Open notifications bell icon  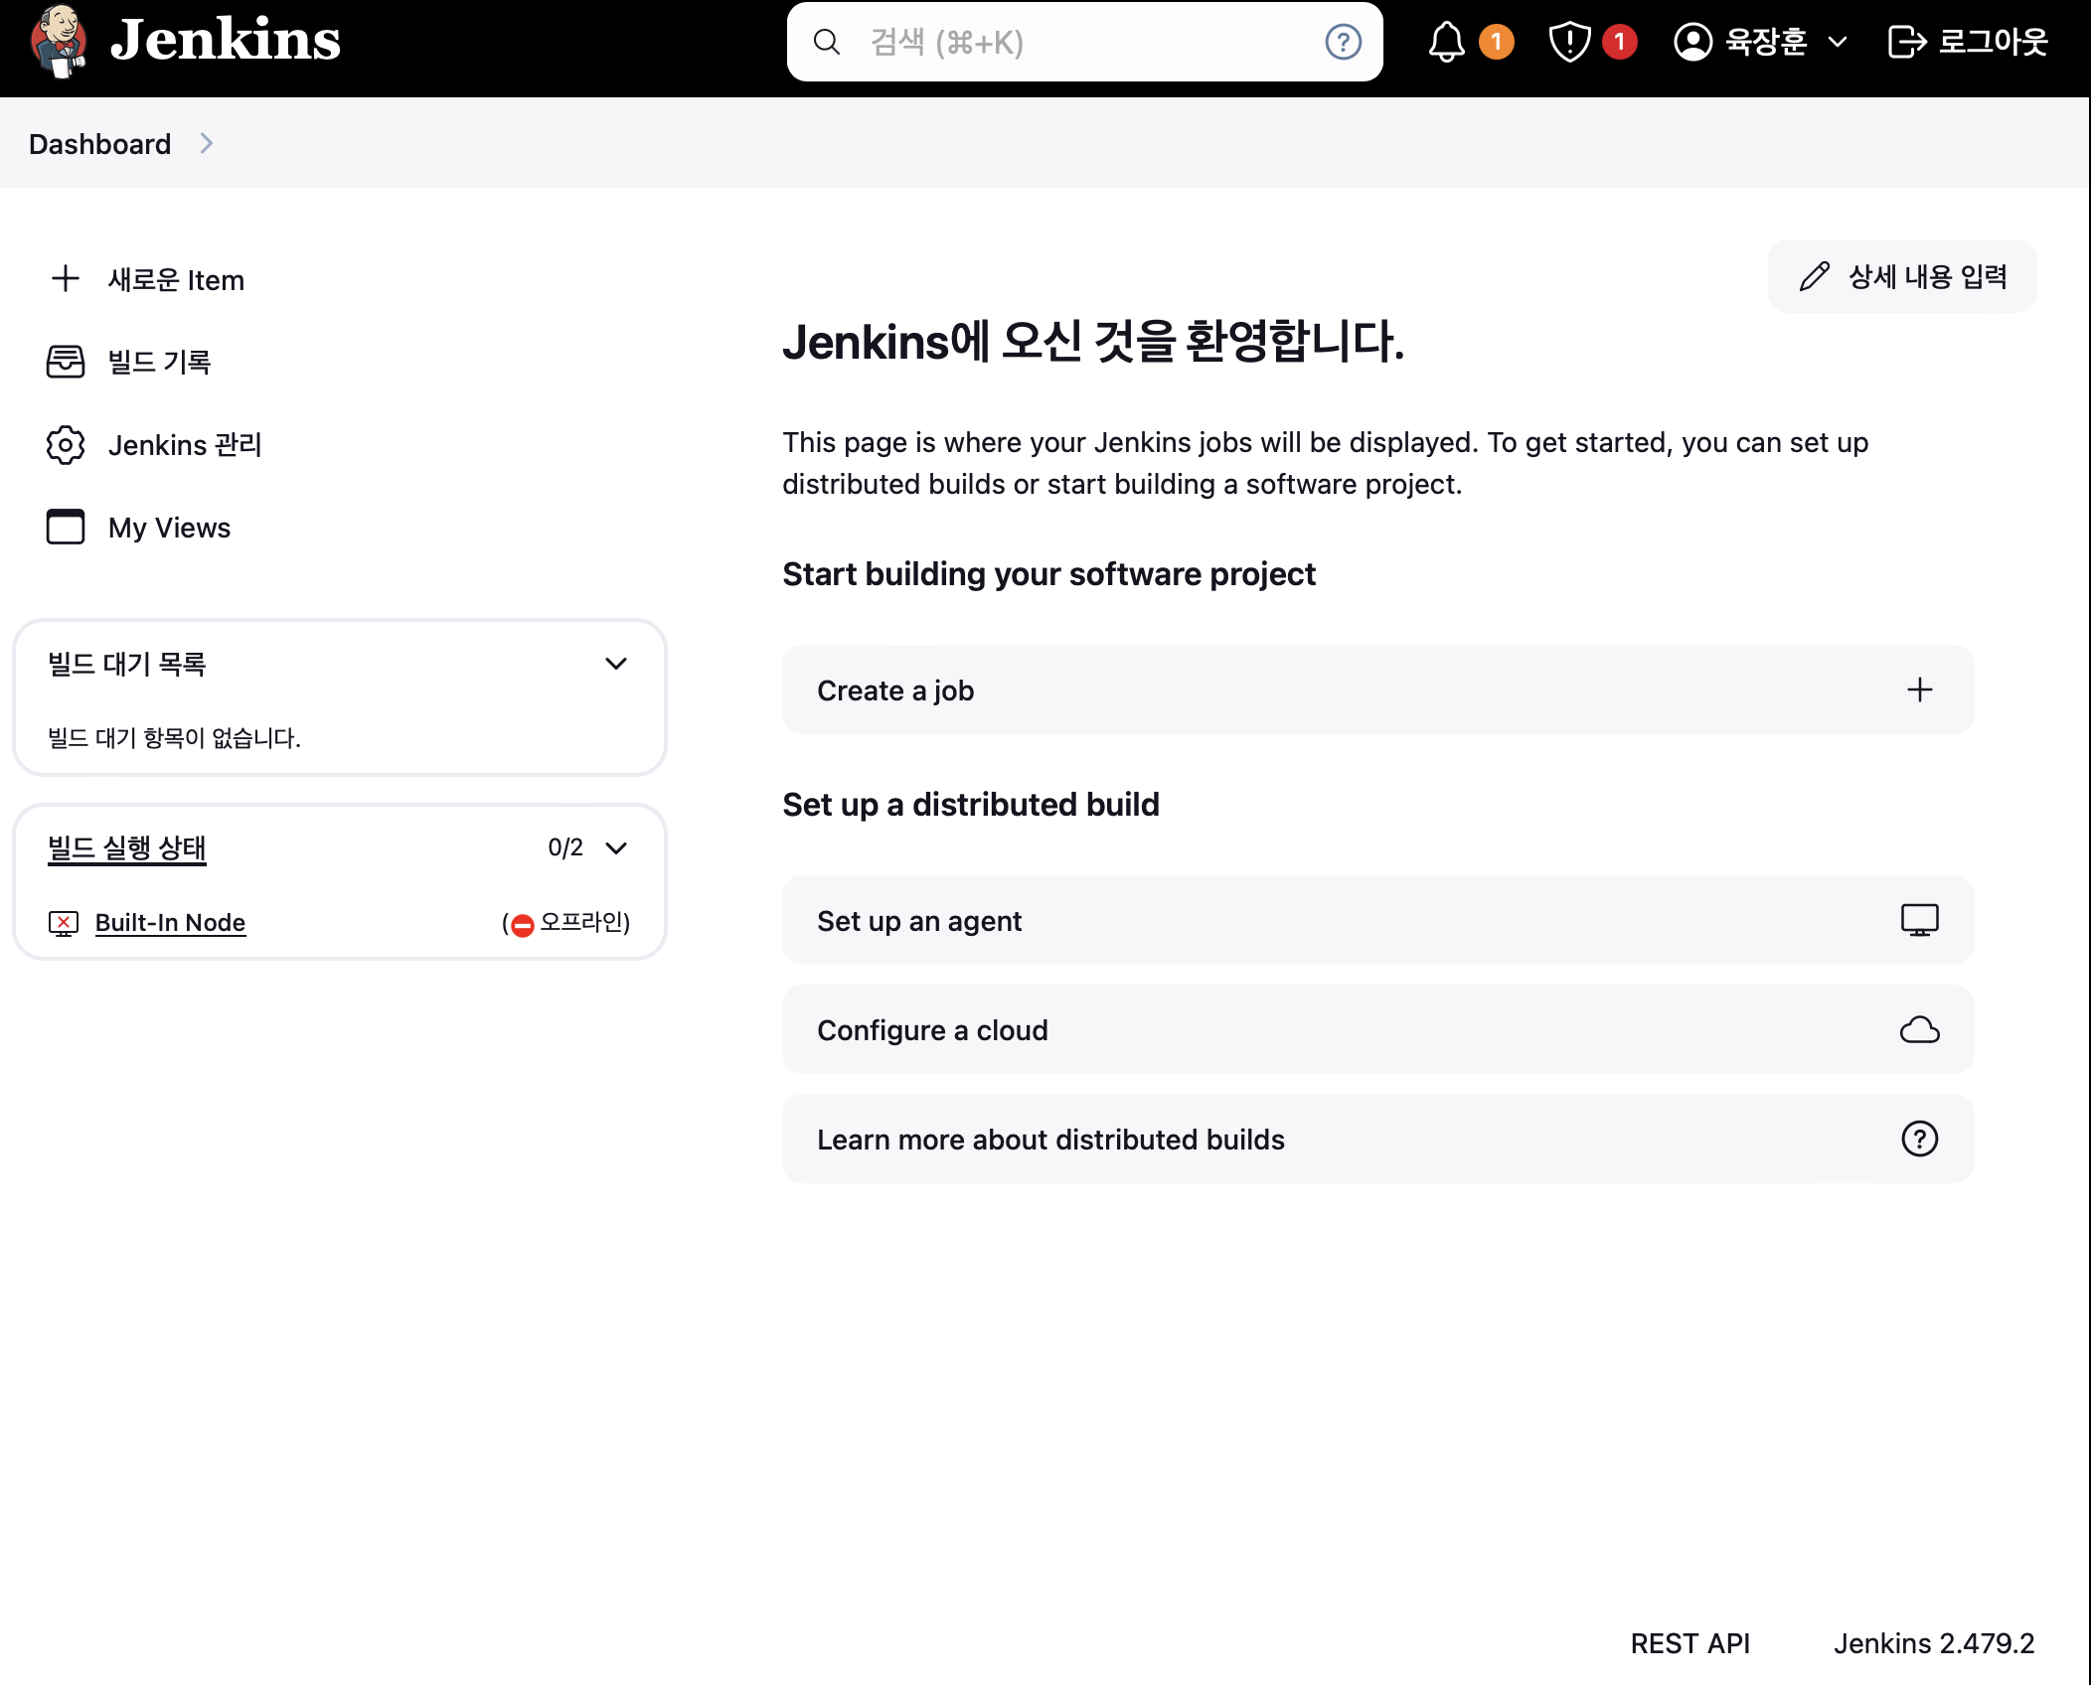1446,42
